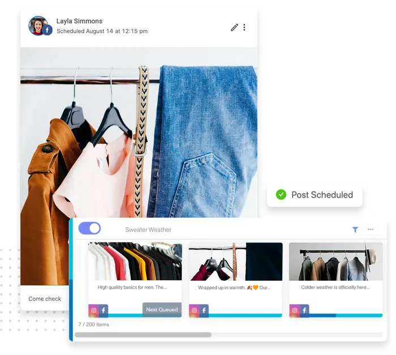Click Facebook icon on High quality basics card

click(104, 310)
